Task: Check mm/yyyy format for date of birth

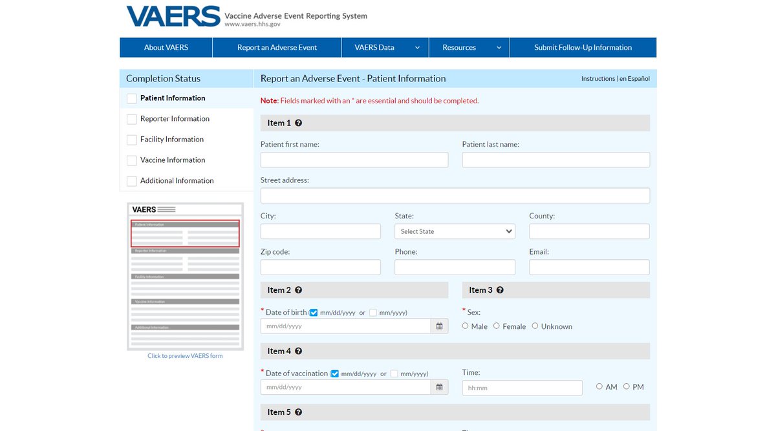Action: click(373, 313)
